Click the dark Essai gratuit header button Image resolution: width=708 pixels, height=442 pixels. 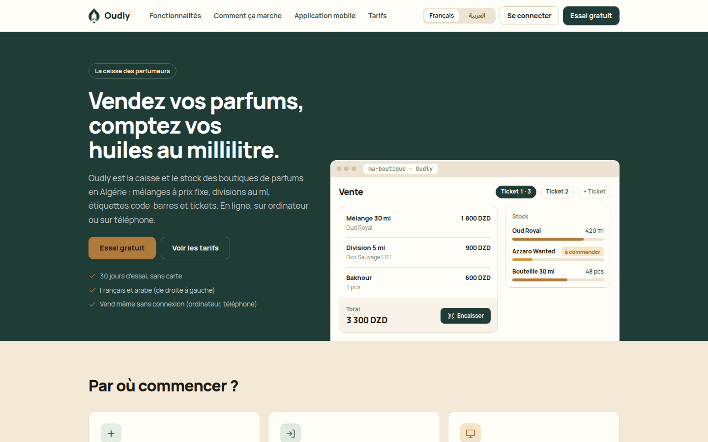coord(591,16)
